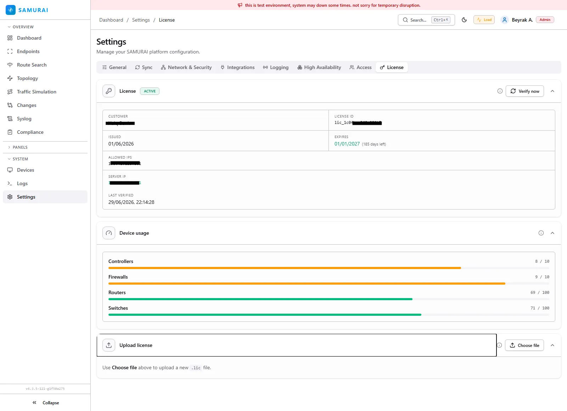Screen dimensions: 567x411
Task: Click the License breadcrumb text
Action: [x=167, y=20]
